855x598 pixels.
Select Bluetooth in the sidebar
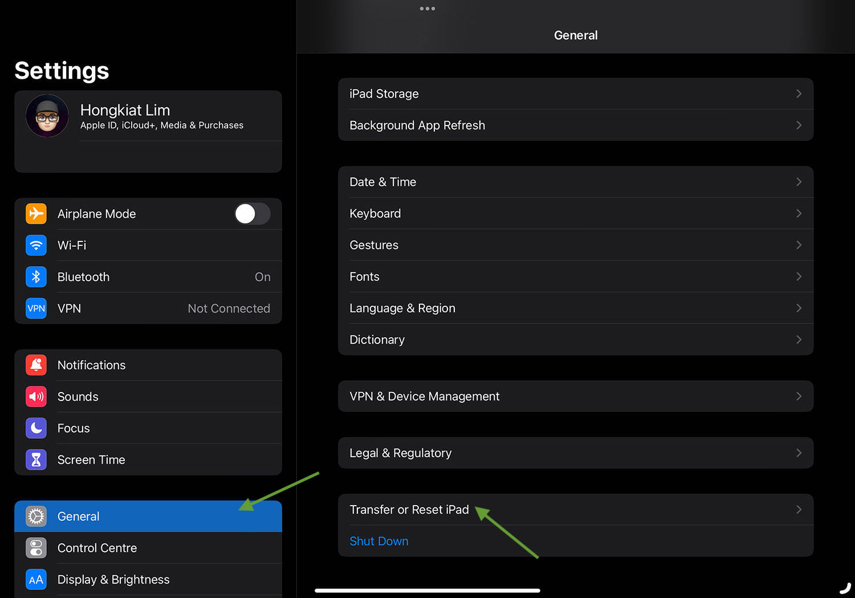pos(148,277)
